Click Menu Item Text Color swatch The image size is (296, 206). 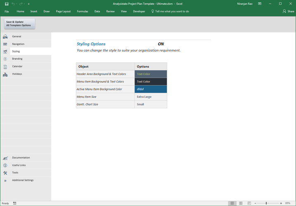pos(151,82)
